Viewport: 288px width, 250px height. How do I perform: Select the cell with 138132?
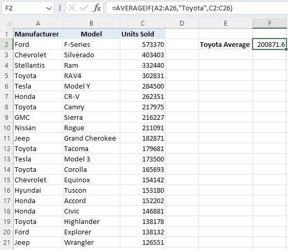point(143,232)
